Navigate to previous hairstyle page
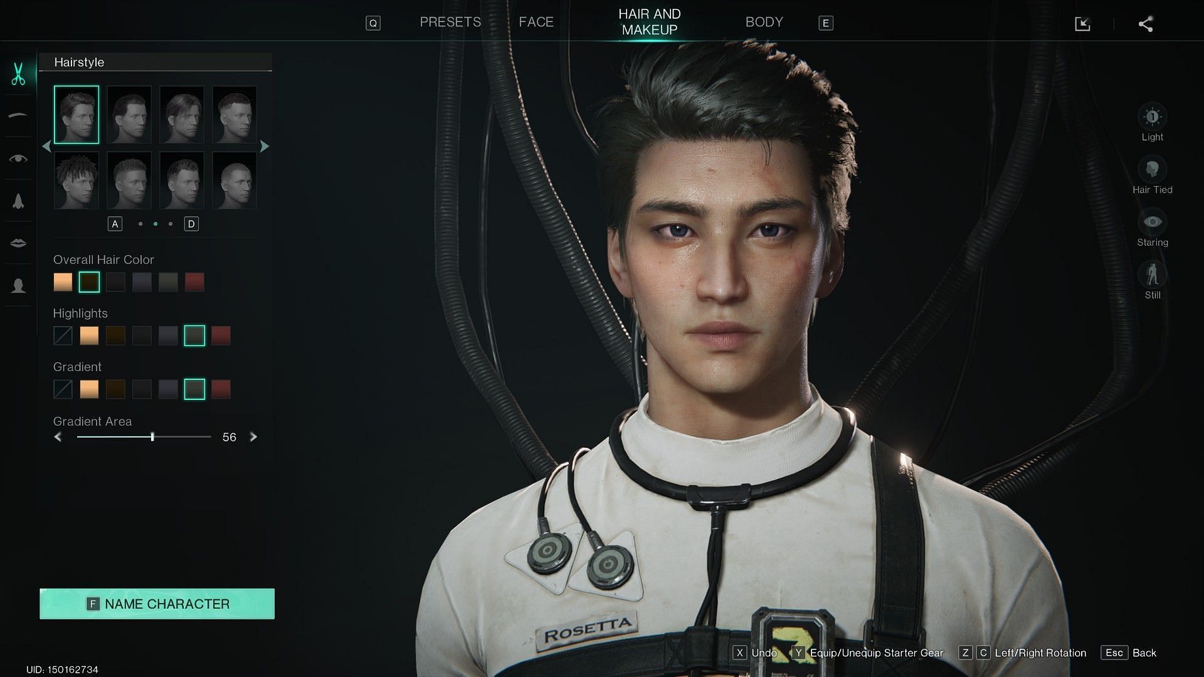This screenshot has height=677, width=1204. point(46,146)
